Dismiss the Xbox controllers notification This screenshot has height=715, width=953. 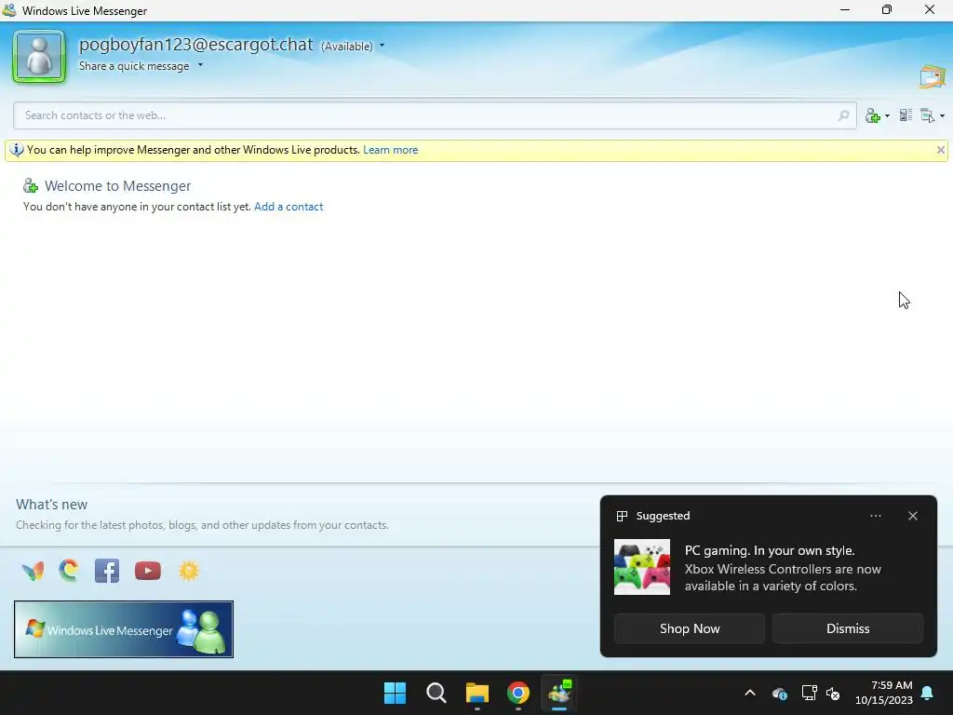pyautogui.click(x=848, y=628)
